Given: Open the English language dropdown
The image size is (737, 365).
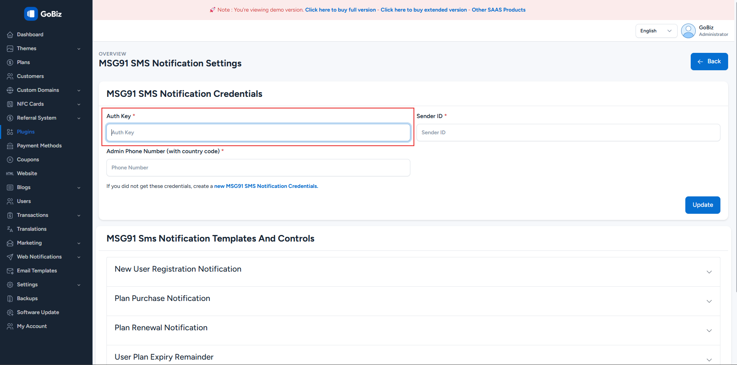Looking at the screenshot, I should (x=656, y=31).
